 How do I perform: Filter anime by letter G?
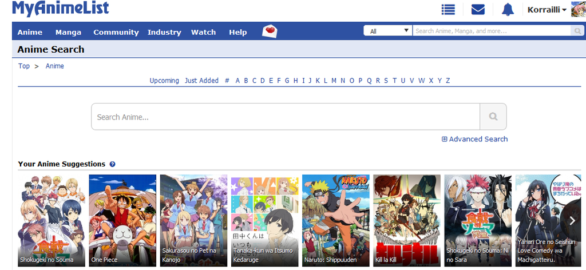click(287, 80)
